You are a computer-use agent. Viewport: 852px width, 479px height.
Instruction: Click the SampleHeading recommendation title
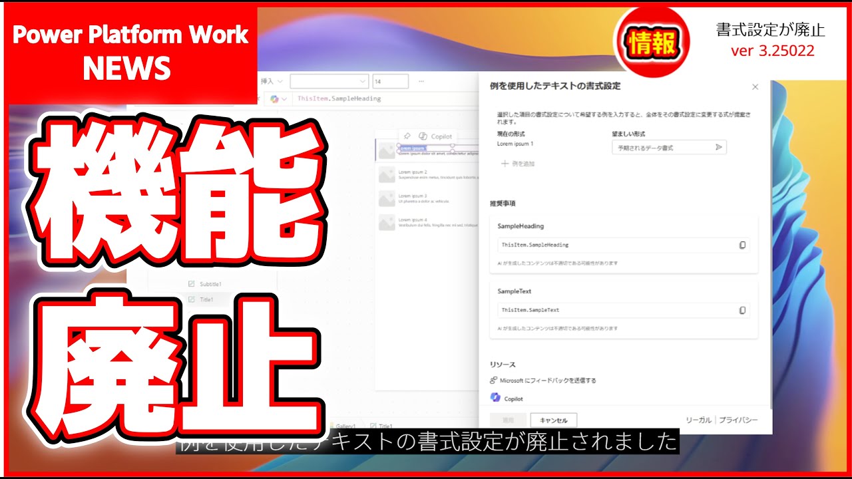pyautogui.click(x=521, y=226)
